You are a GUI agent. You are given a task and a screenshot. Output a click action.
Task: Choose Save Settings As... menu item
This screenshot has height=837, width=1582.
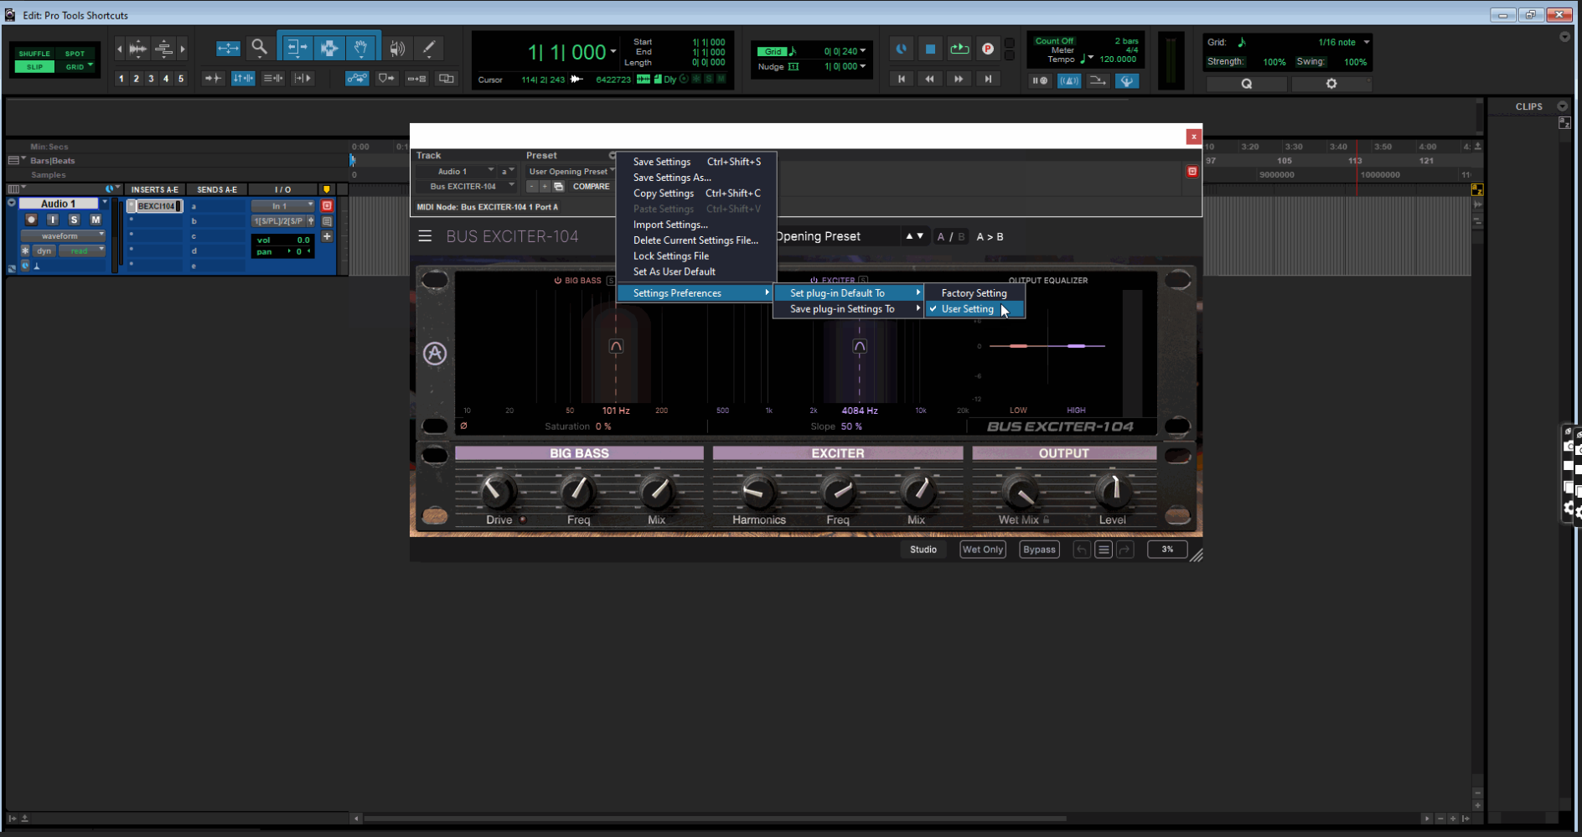point(672,178)
